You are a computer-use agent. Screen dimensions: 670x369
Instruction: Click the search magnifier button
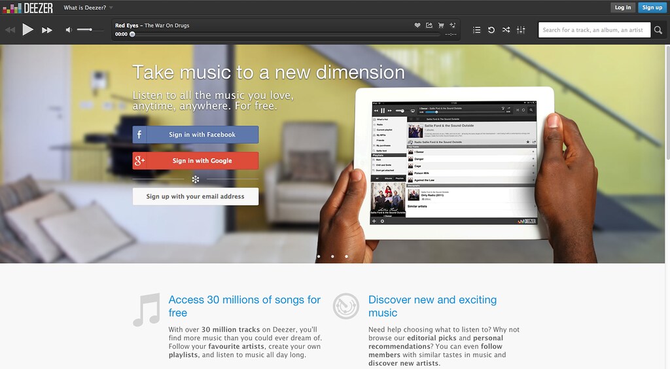pos(658,30)
